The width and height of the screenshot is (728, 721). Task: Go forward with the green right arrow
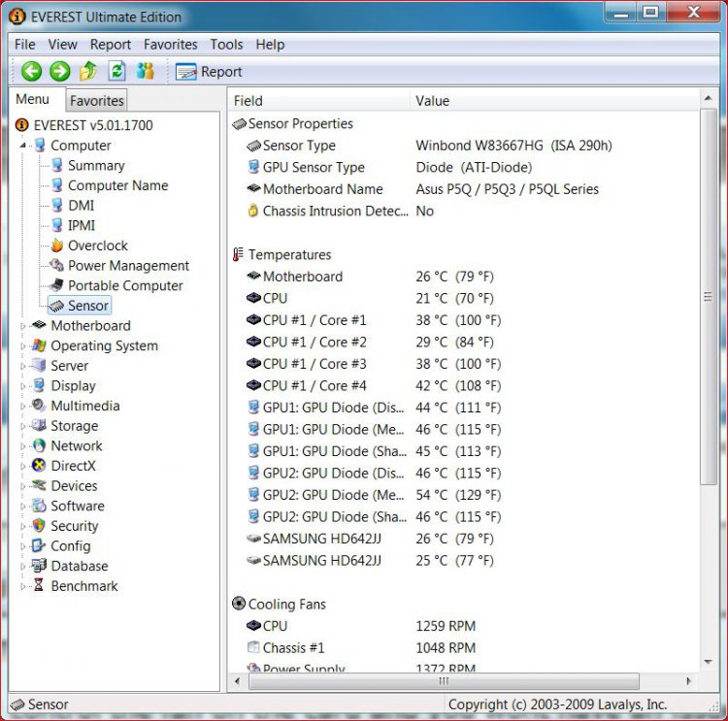click(60, 72)
